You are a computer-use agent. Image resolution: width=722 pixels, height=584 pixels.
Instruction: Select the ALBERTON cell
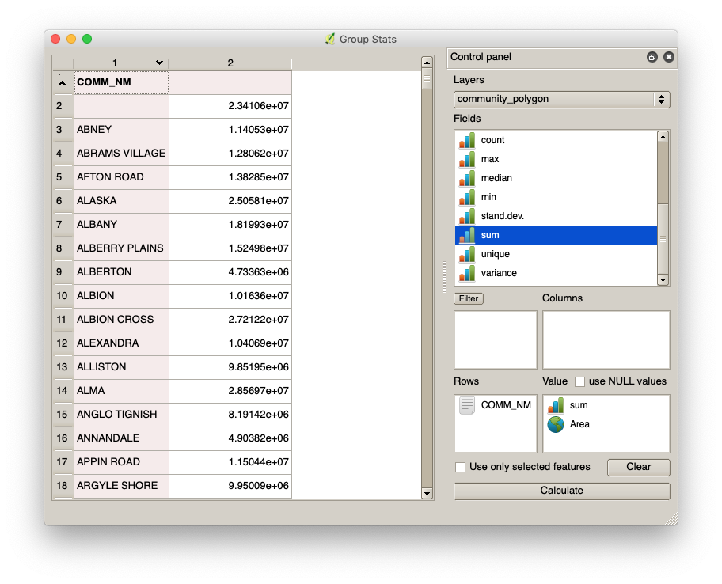click(122, 272)
